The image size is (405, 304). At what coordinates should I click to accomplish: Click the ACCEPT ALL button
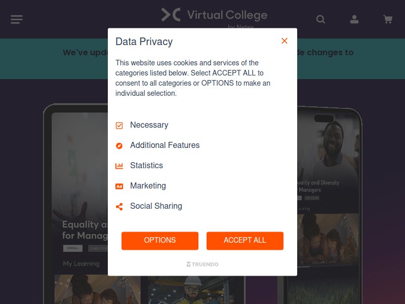pyautogui.click(x=245, y=241)
